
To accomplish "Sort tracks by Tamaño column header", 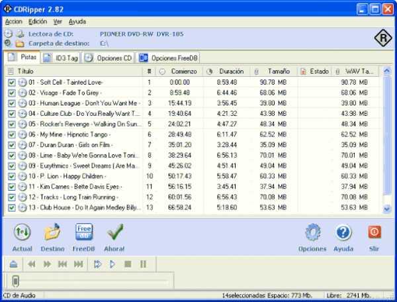I will click(274, 72).
